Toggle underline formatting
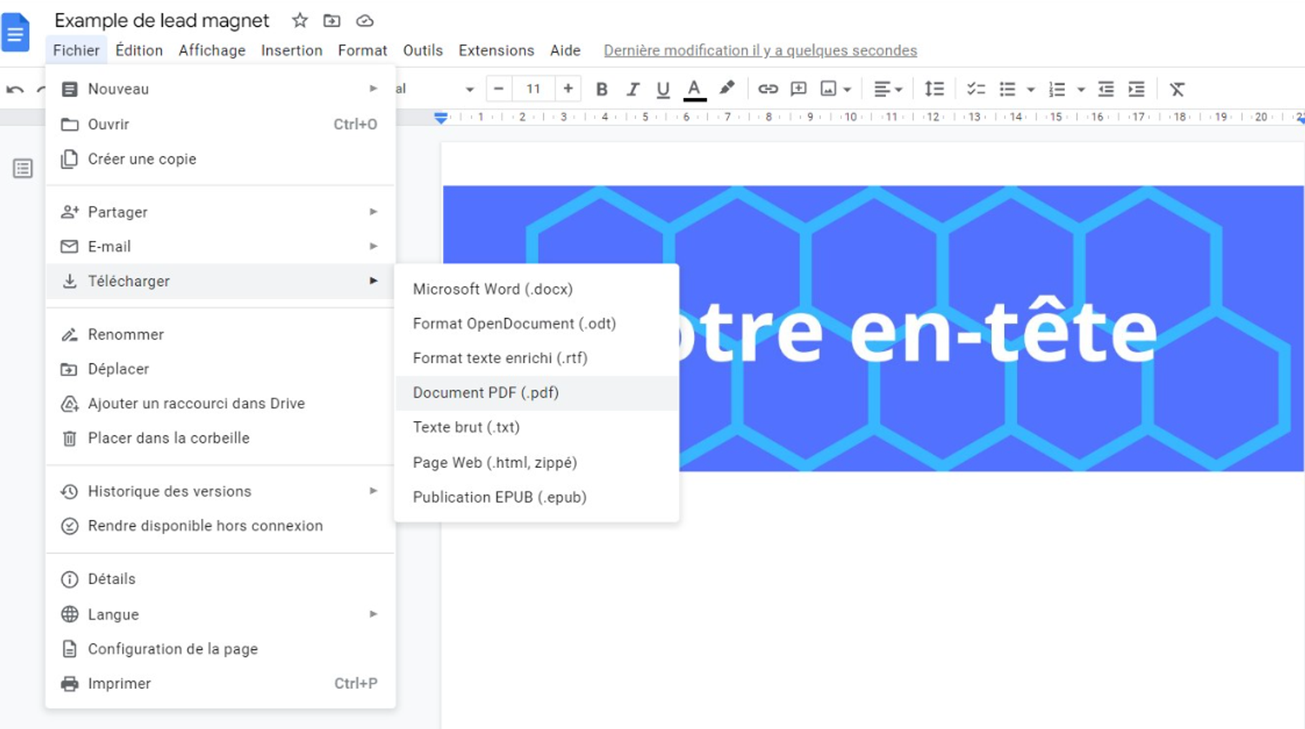The image size is (1305, 729). point(663,89)
